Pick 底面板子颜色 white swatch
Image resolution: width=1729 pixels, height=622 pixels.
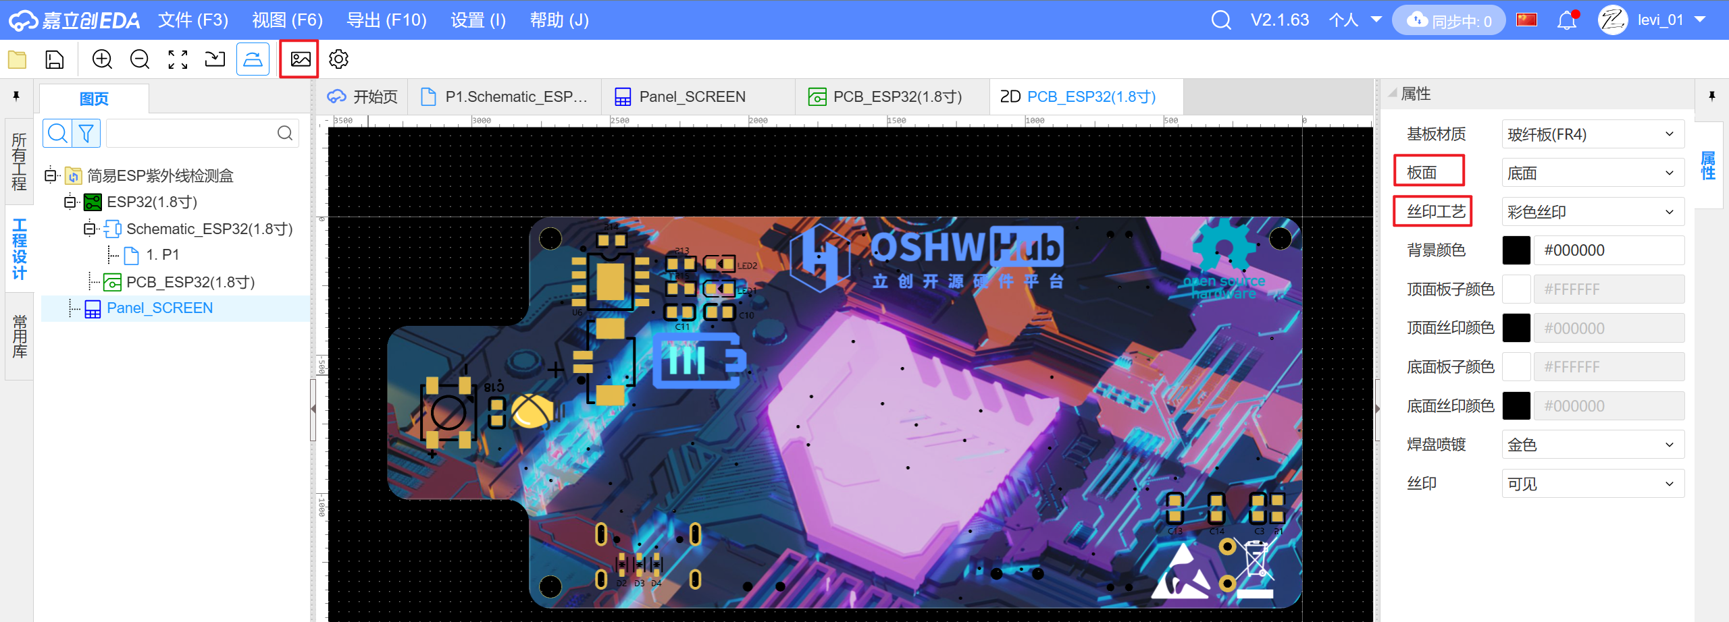[1516, 367]
